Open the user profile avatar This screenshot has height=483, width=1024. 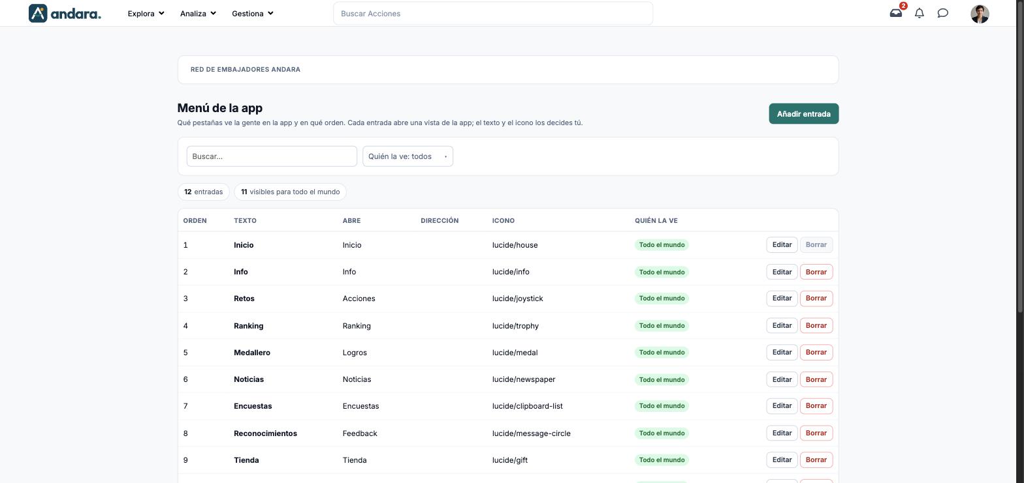click(980, 14)
